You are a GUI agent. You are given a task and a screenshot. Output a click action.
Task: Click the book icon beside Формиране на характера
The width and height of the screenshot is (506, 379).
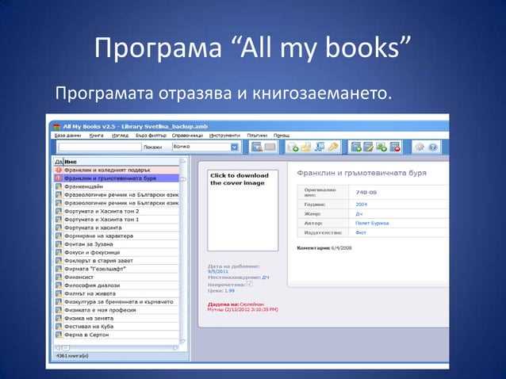point(59,235)
